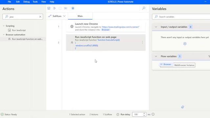Open the Subflows dropdown
Viewport: 210px width, 118px height.
[x=57, y=16]
